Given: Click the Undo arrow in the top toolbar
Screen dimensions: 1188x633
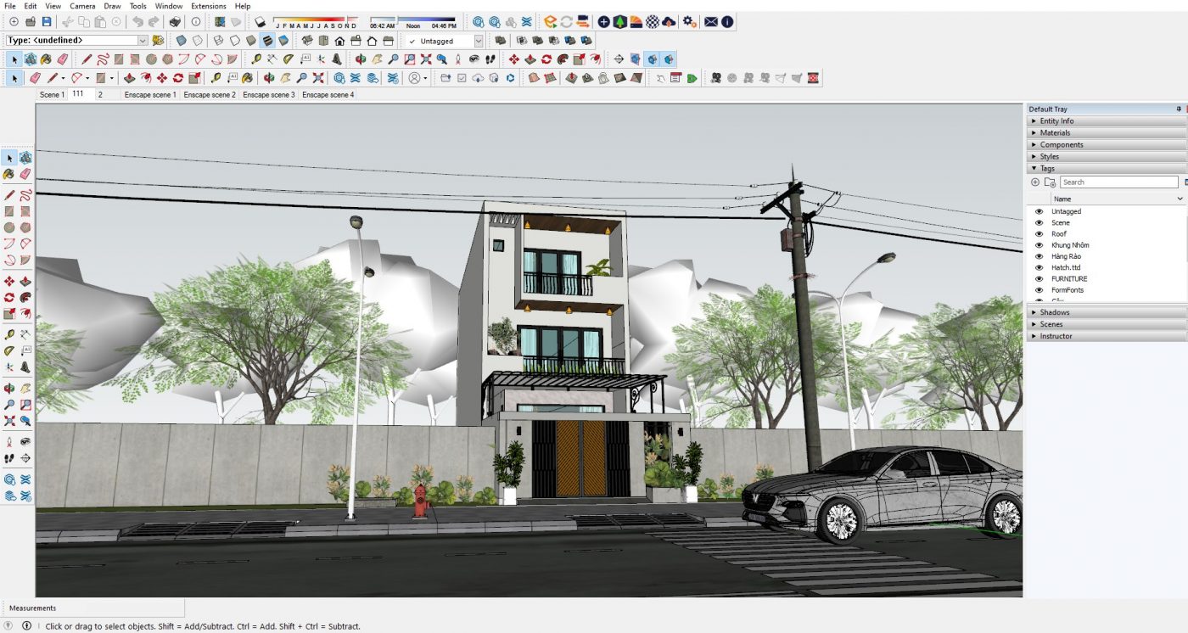Looking at the screenshot, I should click(137, 21).
